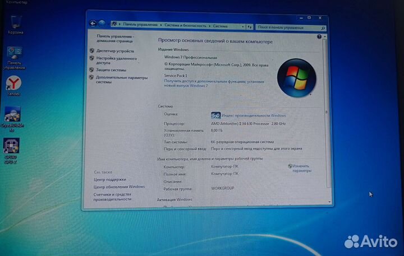This screenshot has width=404, height=256.
Task: Minimize the System window
Action: click(301, 18)
